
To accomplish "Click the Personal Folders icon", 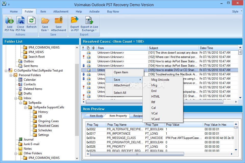I will click(16, 75).
